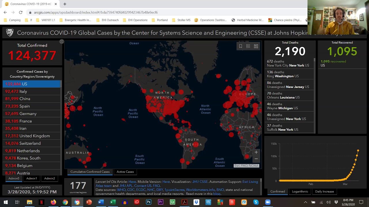369x207 pixels.
Task: Open Netflix from the taskbar
Action: (41, 202)
